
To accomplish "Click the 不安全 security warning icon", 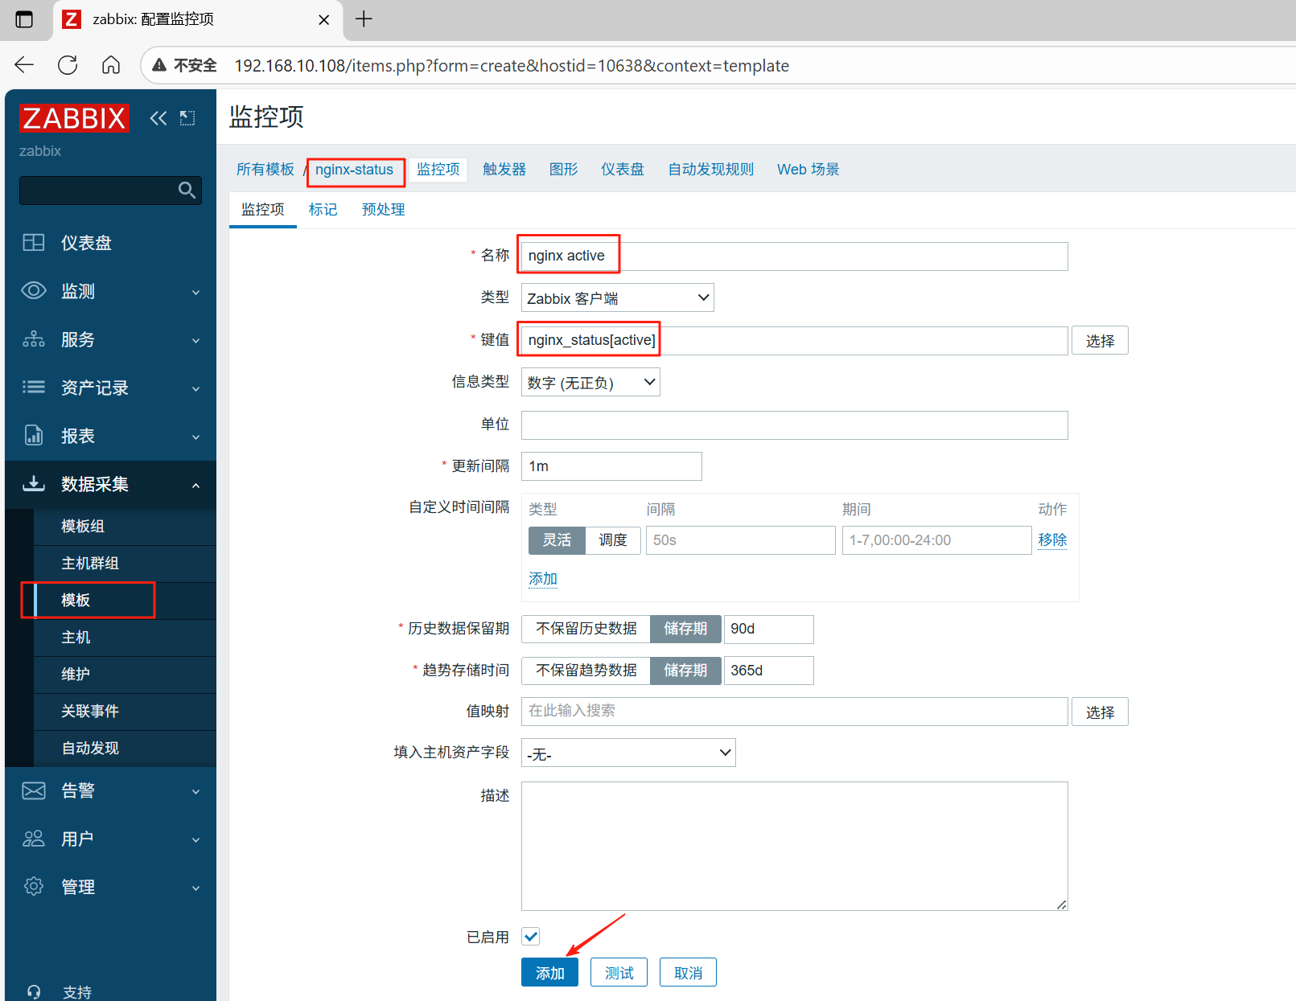I will click(160, 65).
